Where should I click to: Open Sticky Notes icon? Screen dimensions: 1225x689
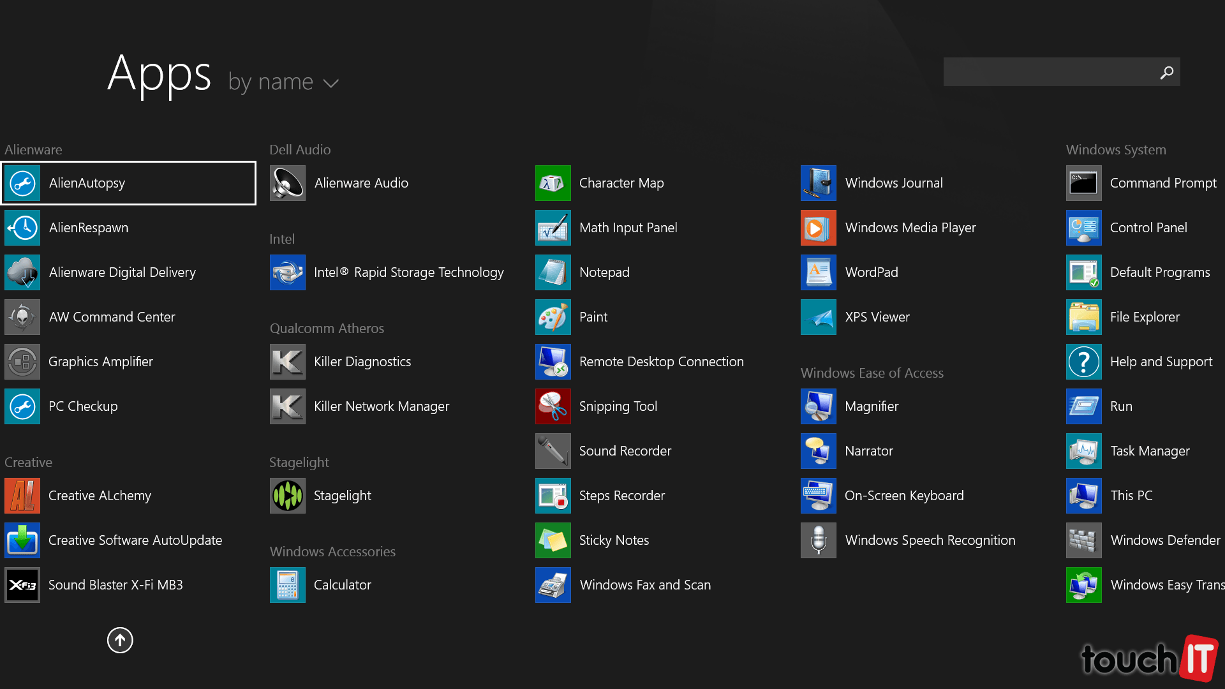point(553,540)
